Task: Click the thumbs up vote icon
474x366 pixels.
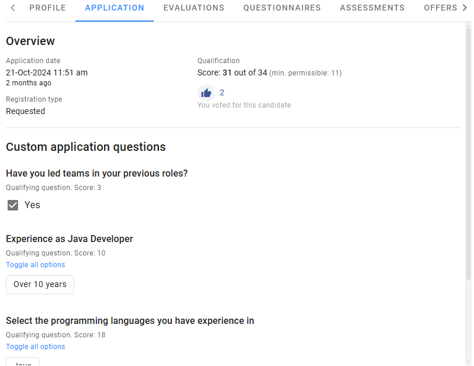Action: pyautogui.click(x=206, y=92)
